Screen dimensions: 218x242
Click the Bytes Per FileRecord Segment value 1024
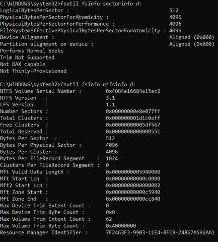point(112,158)
